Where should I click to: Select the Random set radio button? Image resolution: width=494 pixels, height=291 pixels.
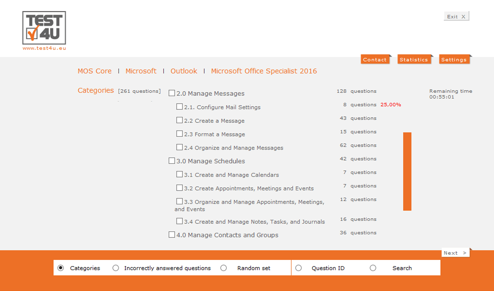[223, 268]
